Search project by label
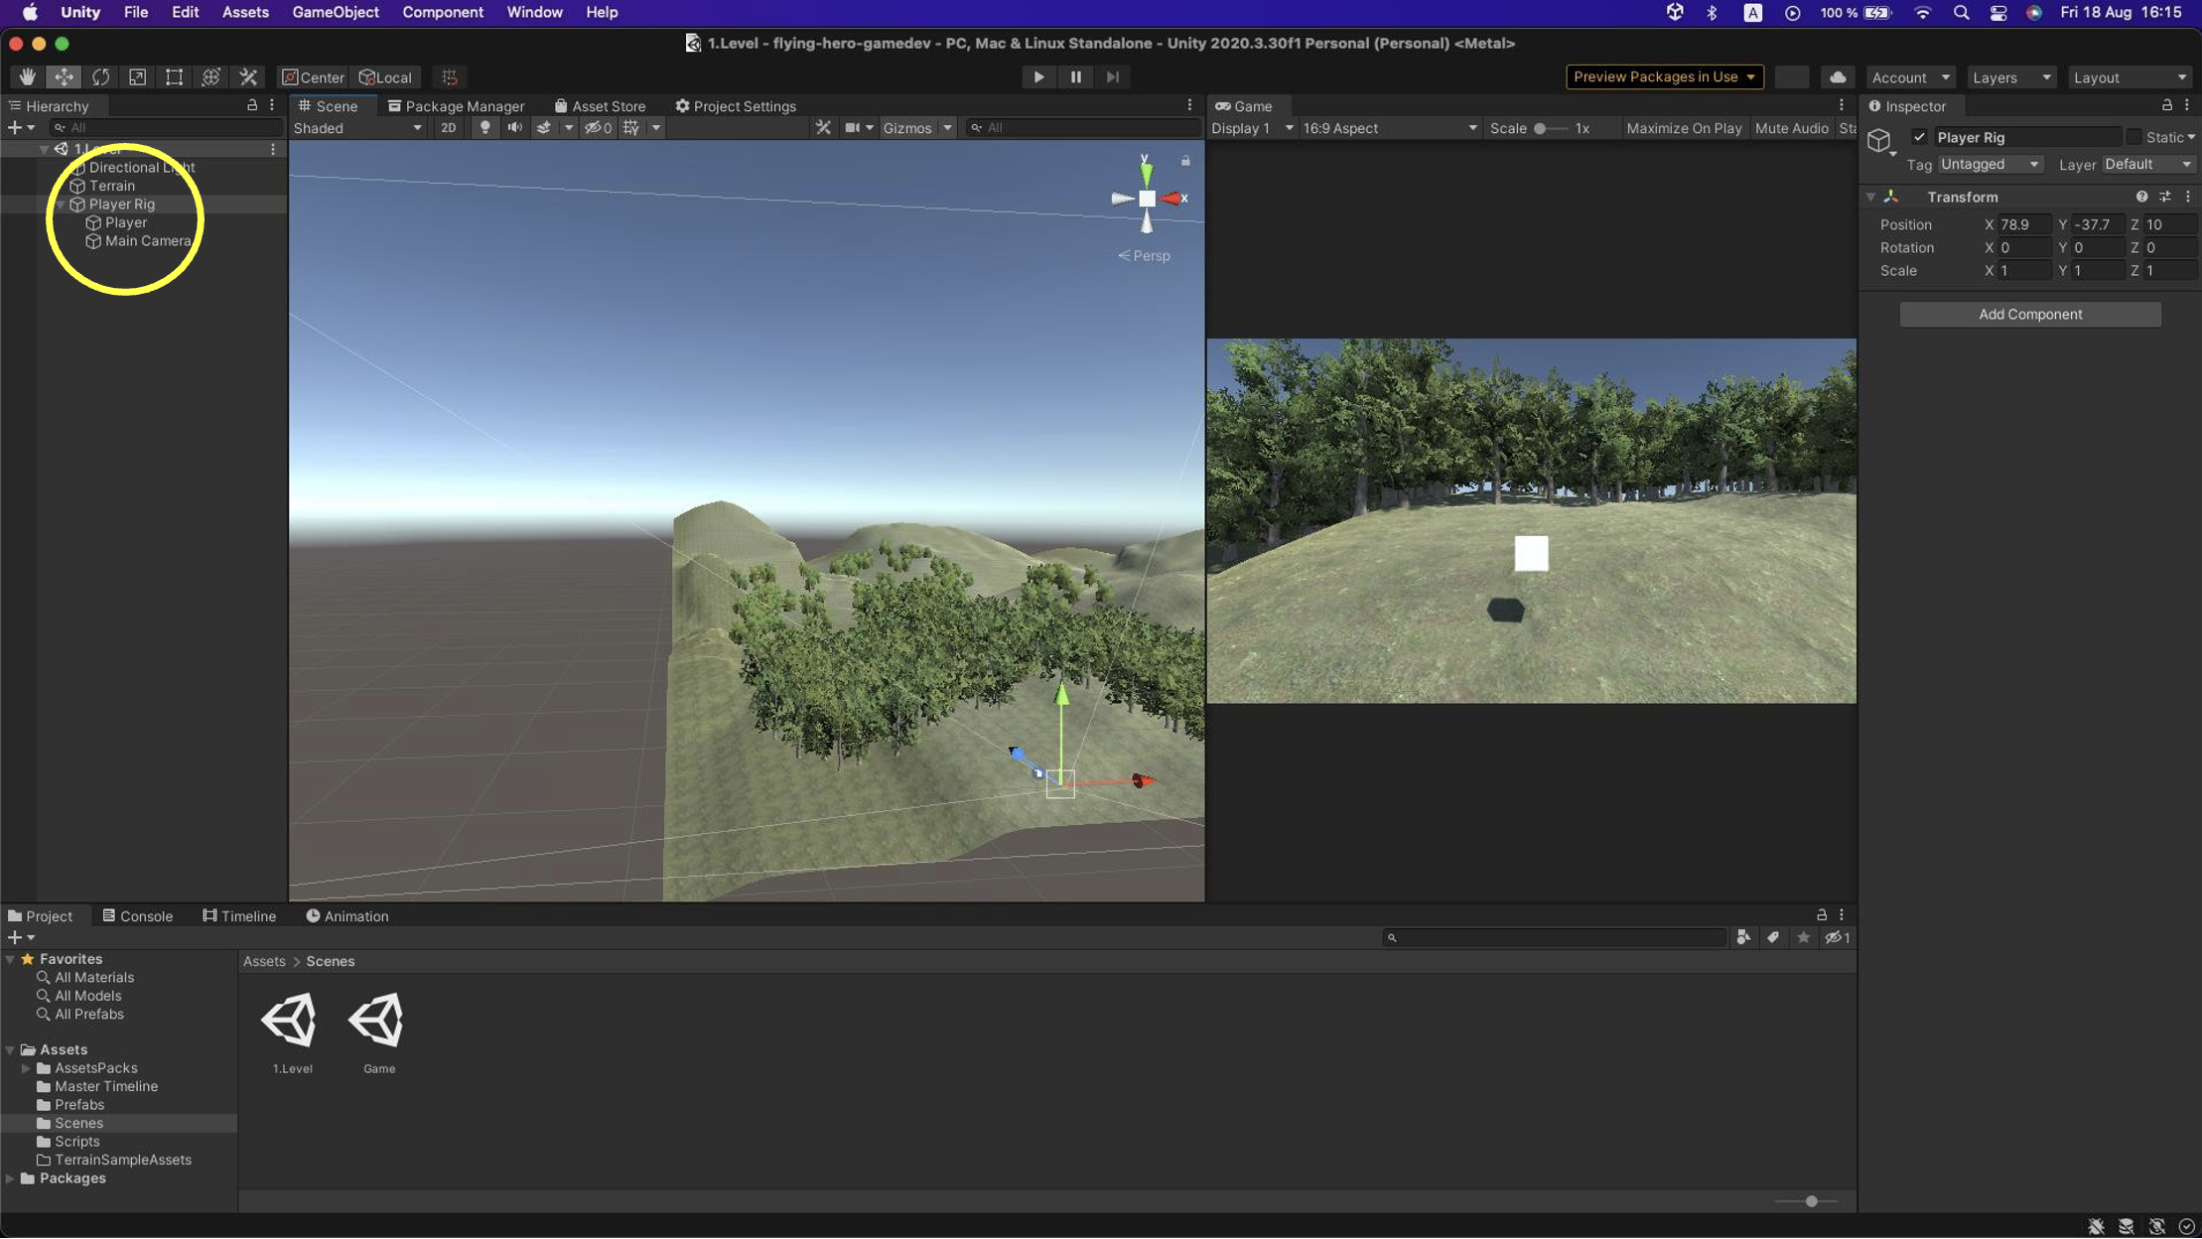This screenshot has height=1239, width=2202. [1773, 936]
